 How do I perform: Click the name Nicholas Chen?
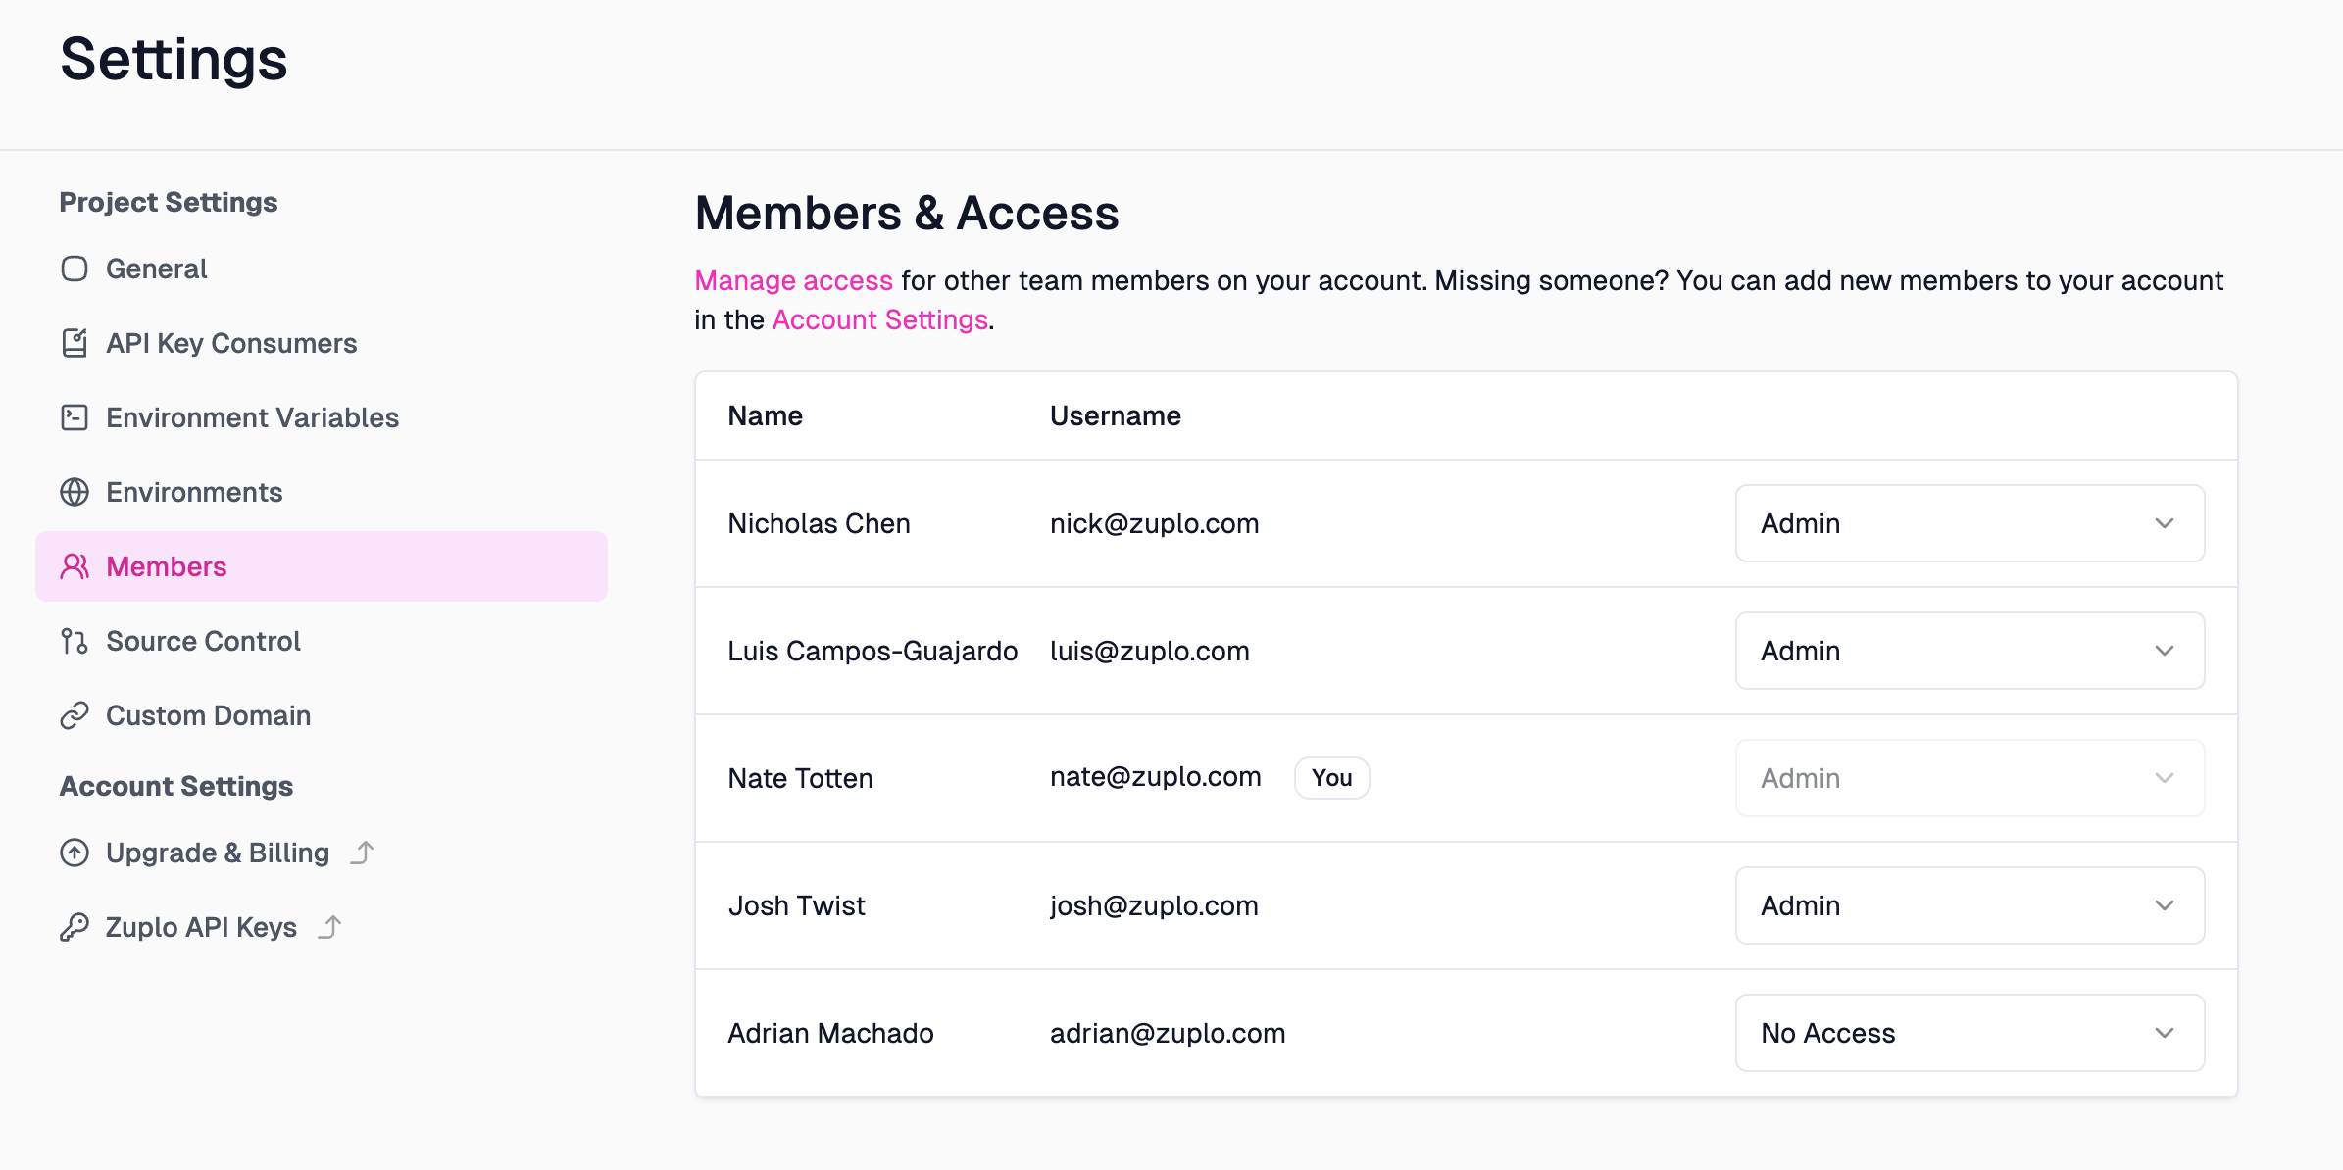pos(819,523)
